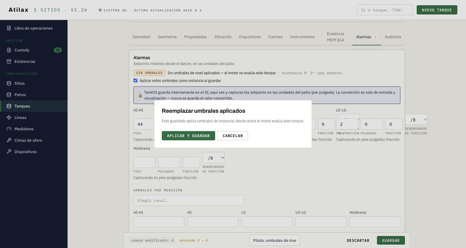Select the Sitios sidebar icon
This screenshot has width=466, height=248.
coord(9,83)
